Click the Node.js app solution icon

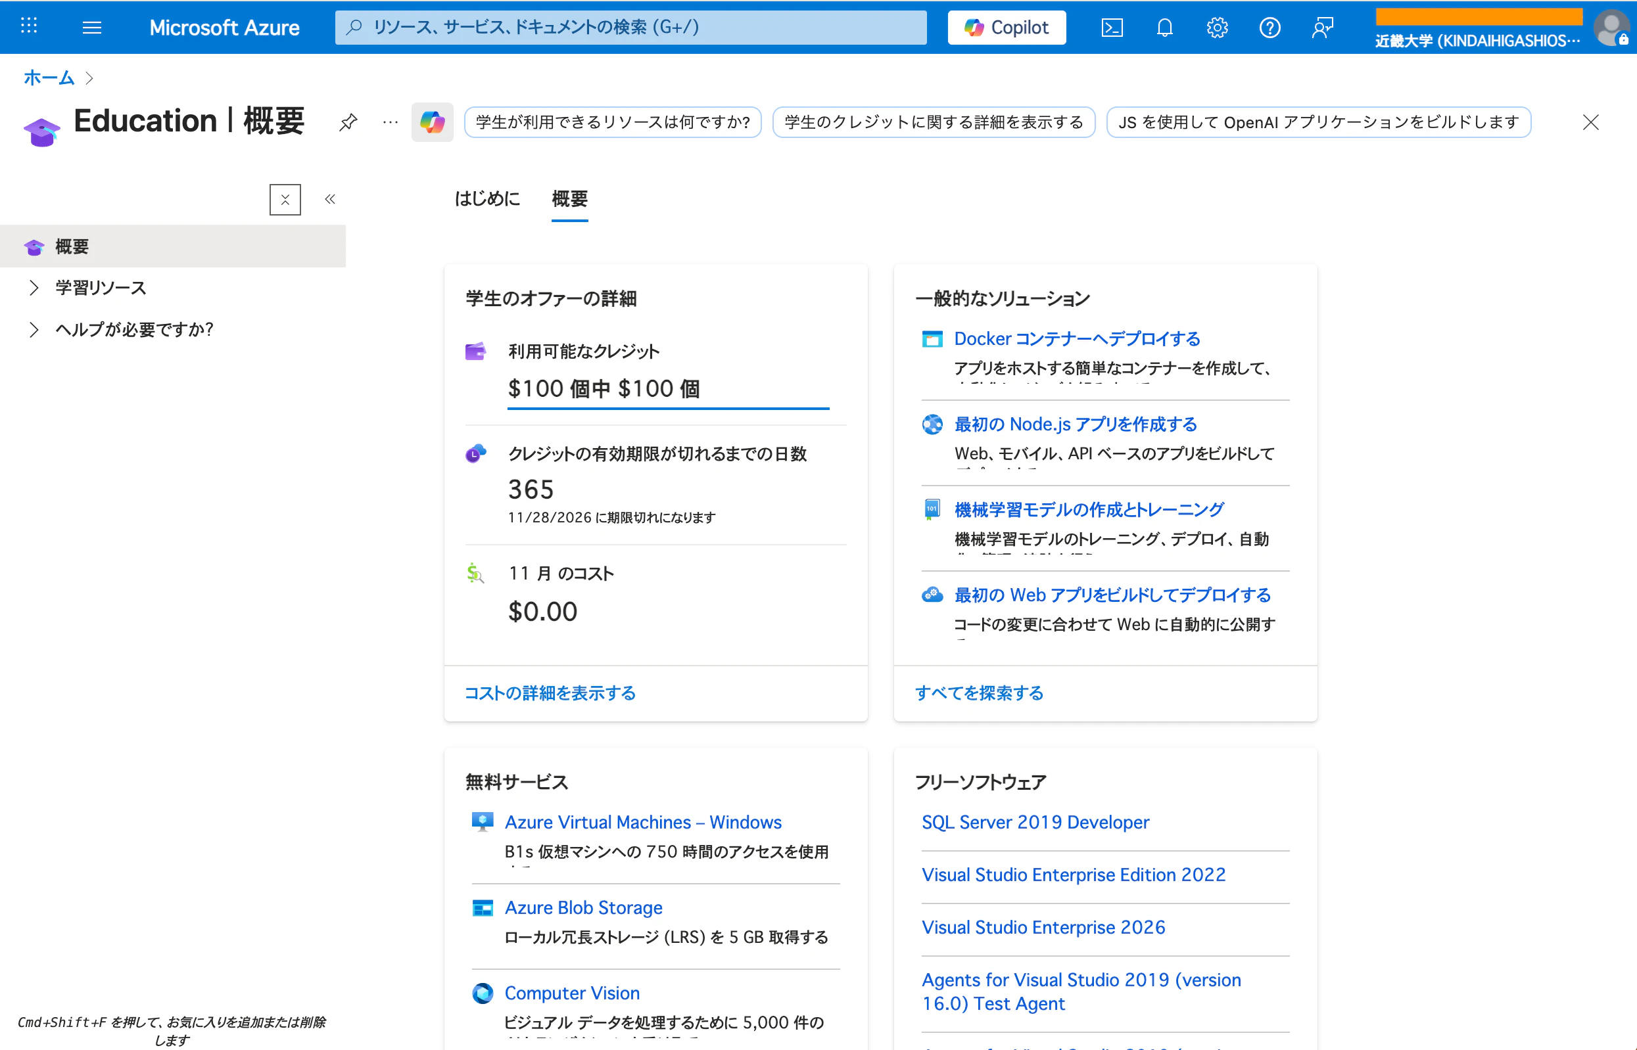click(932, 424)
